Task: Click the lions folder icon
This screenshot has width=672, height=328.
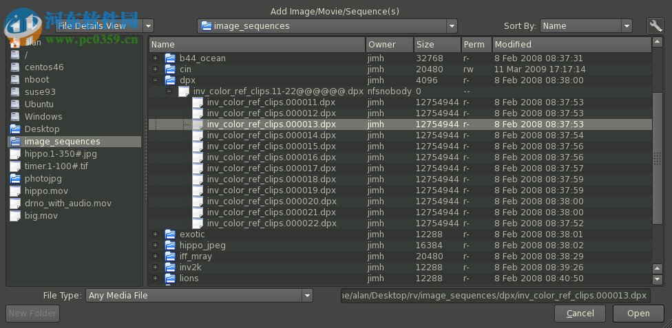Action: (x=170, y=278)
